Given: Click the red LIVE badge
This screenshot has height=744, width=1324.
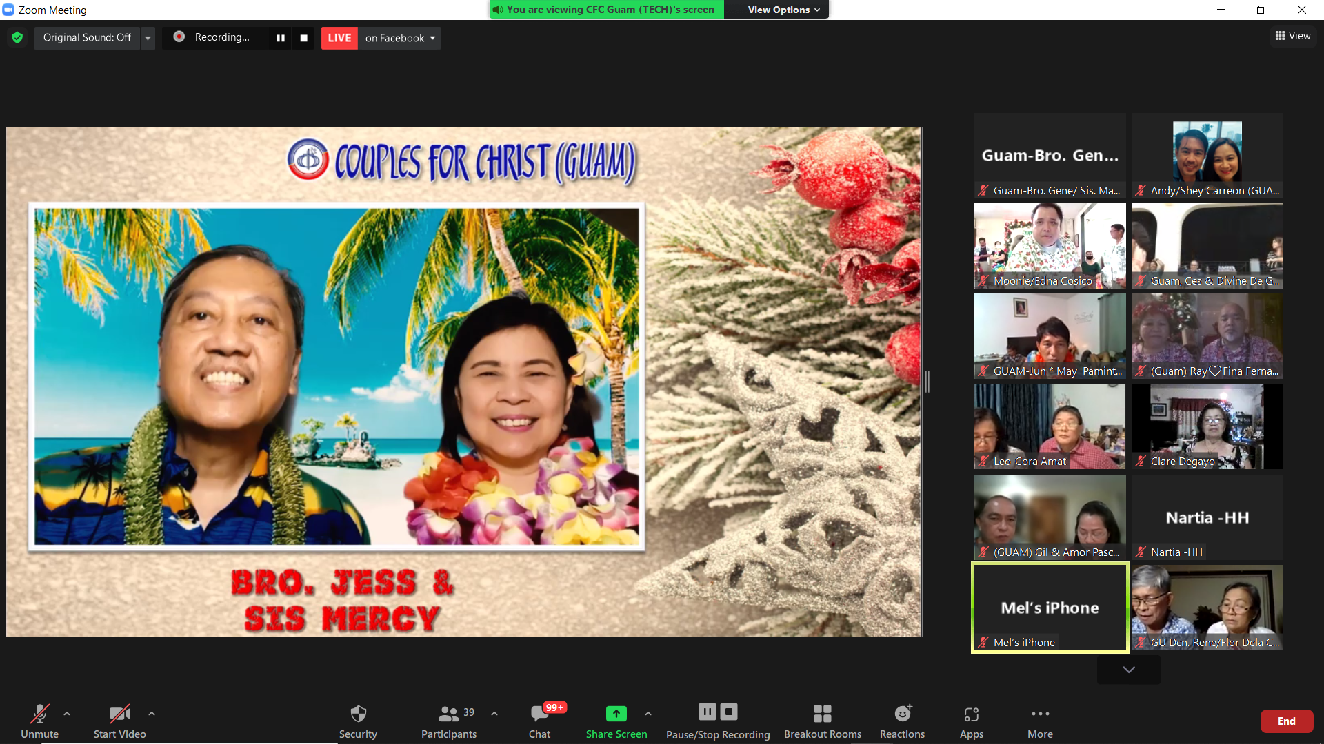Looking at the screenshot, I should pos(339,38).
